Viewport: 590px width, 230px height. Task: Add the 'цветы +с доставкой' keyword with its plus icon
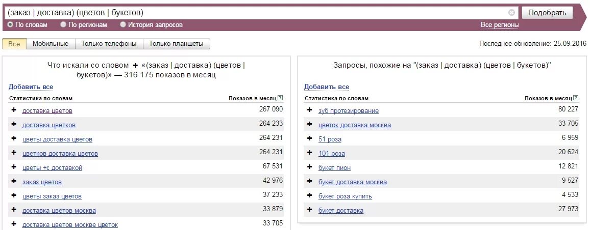(x=14, y=167)
